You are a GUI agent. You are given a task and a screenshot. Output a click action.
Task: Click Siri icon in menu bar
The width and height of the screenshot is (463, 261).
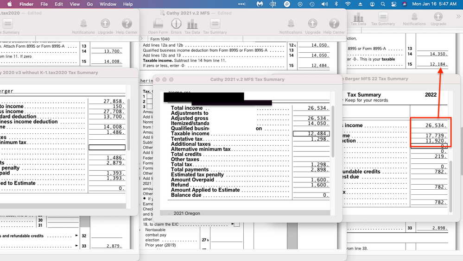405,4
